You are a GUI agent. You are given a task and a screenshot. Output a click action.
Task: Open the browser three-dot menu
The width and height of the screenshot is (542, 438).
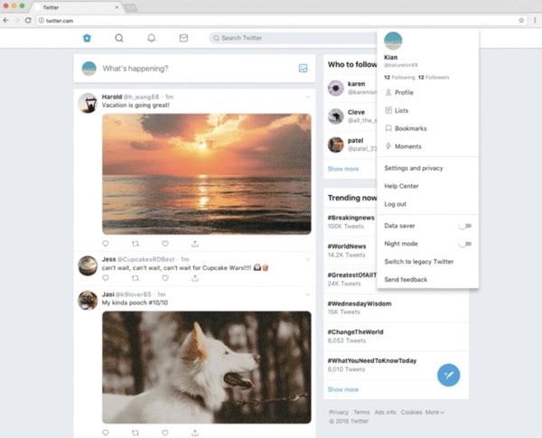coord(535,21)
